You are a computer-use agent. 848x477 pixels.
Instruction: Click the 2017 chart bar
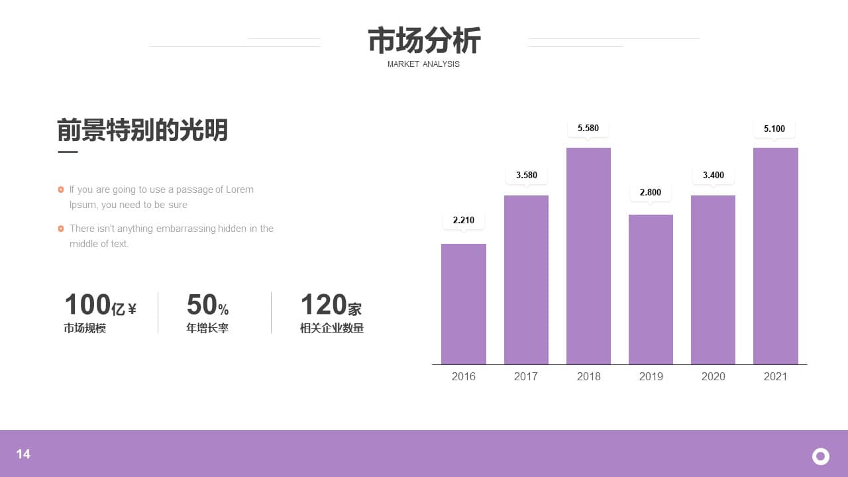click(526, 280)
